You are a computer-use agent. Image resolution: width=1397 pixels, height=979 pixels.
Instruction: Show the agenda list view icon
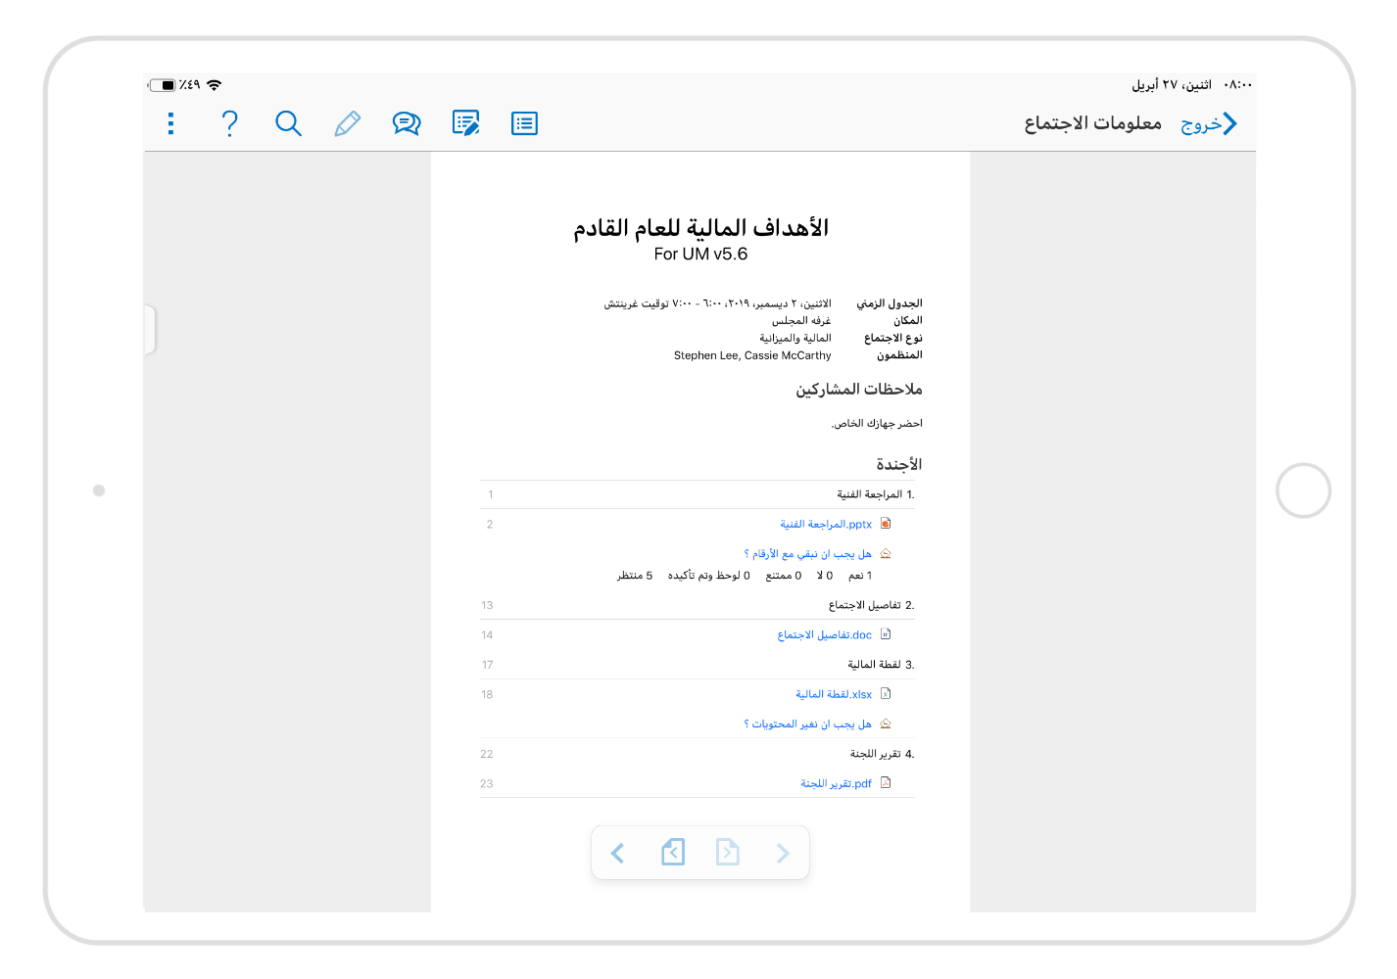click(x=523, y=123)
